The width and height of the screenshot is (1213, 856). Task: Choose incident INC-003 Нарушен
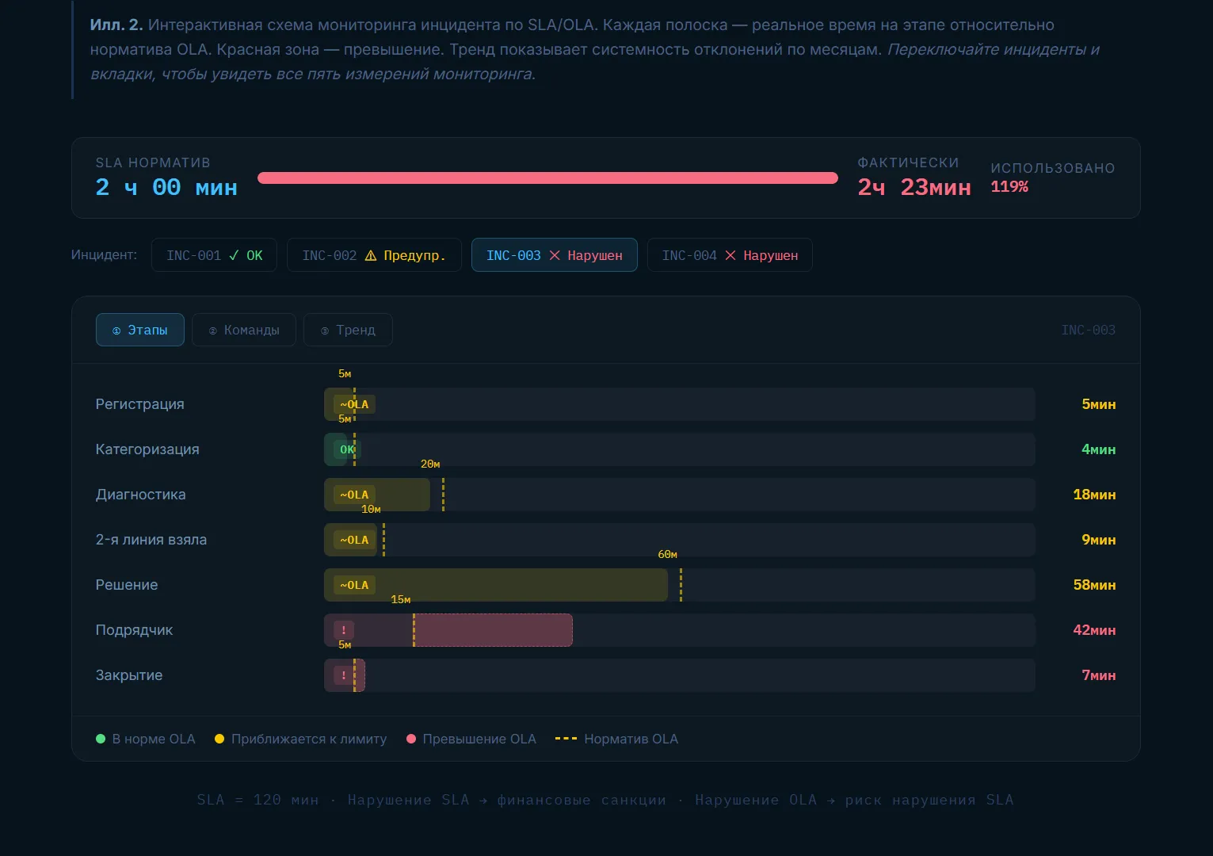pos(554,255)
